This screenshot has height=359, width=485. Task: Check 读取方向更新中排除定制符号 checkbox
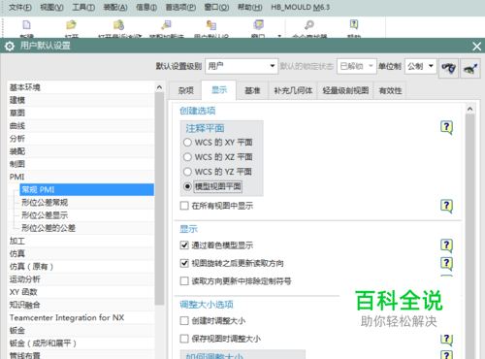tap(184, 281)
